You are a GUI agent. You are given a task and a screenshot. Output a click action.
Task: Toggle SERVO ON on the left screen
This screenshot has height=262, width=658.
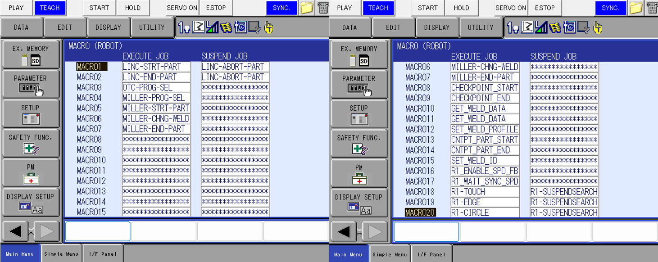coord(182,8)
